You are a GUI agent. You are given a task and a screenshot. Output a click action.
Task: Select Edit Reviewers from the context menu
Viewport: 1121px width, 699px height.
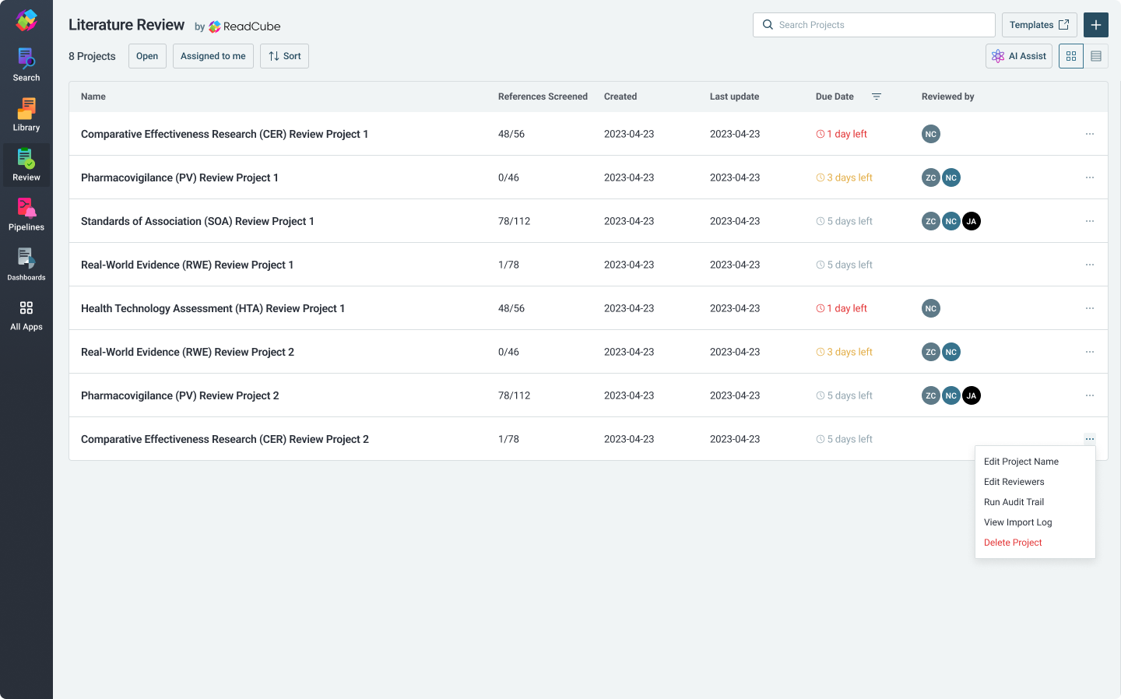[1014, 482]
